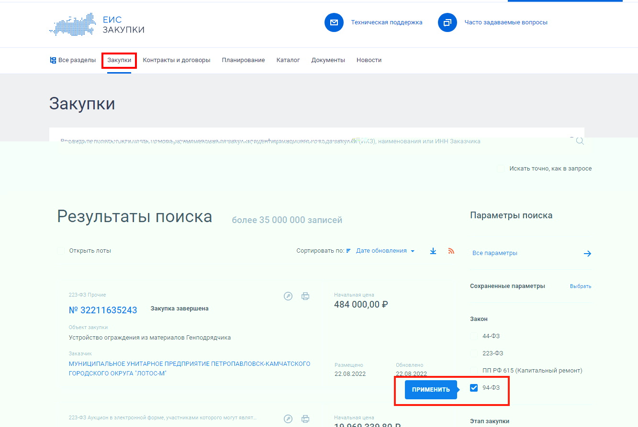638x427 pixels.
Task: Click the ПРИМЕНИТЬ button
Action: [x=431, y=390]
